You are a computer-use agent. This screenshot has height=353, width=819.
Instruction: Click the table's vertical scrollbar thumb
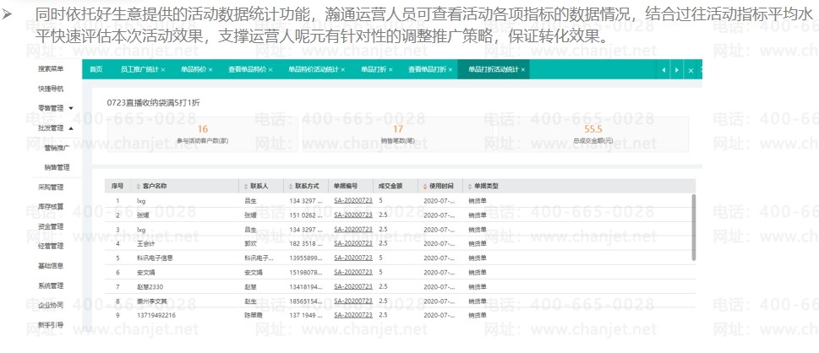click(x=694, y=227)
